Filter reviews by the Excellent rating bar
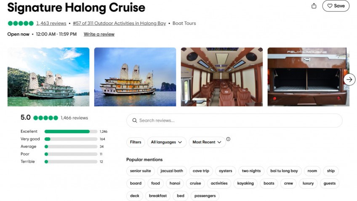 click(71, 131)
